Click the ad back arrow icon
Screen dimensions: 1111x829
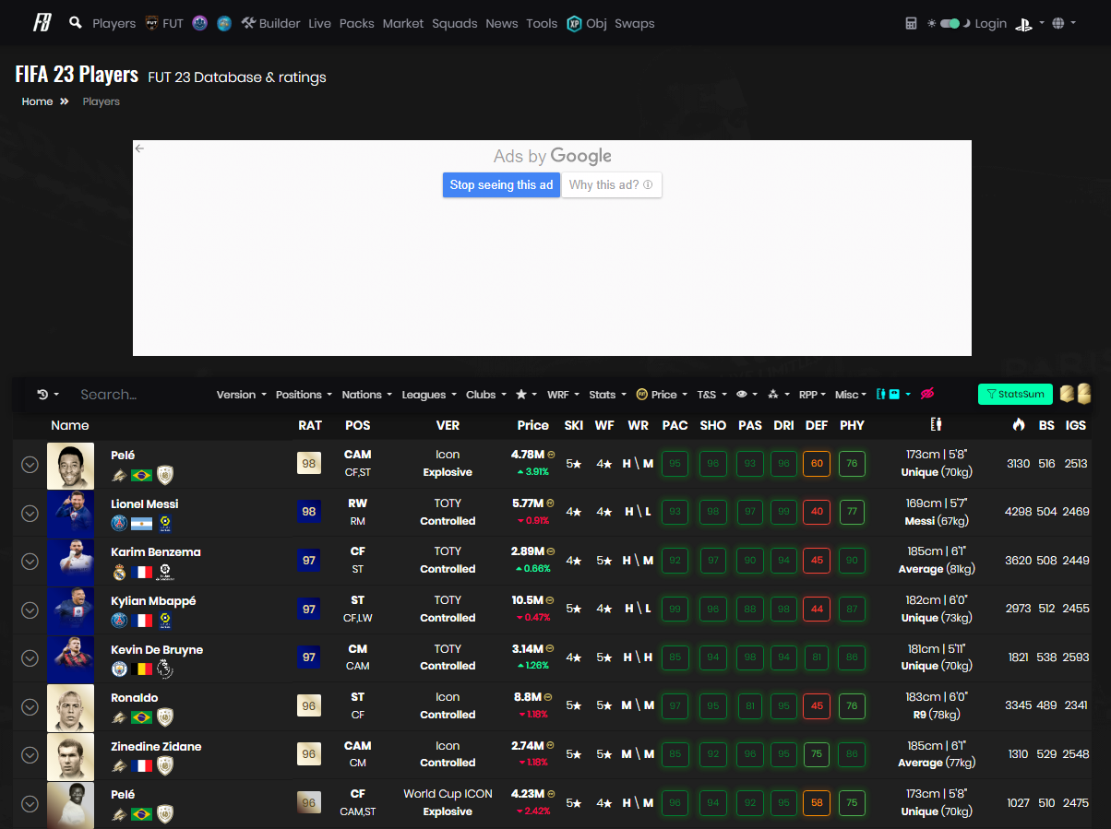point(139,148)
